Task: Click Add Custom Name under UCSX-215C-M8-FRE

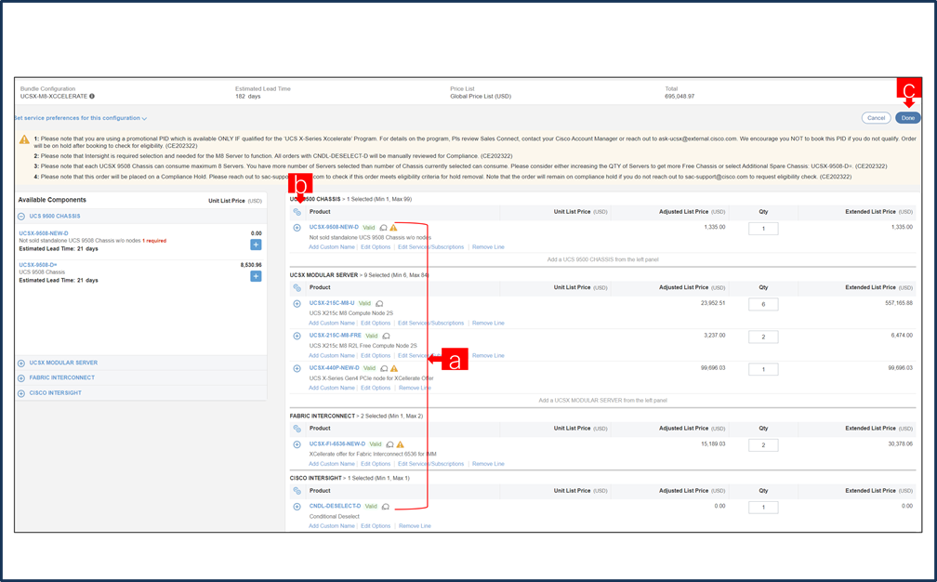Action: 332,355
